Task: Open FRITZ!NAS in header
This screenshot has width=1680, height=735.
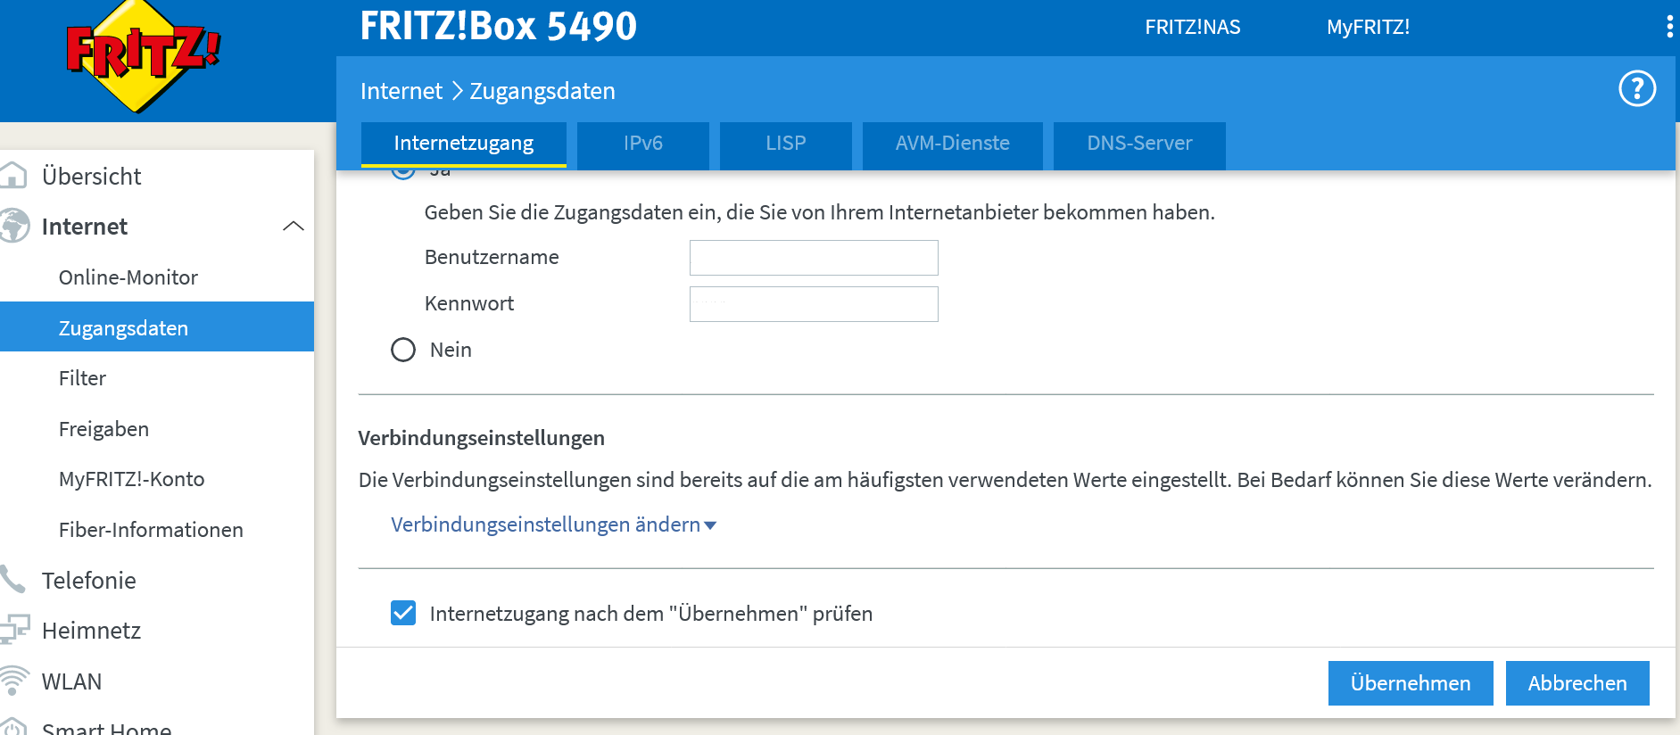Action: coord(1193,27)
